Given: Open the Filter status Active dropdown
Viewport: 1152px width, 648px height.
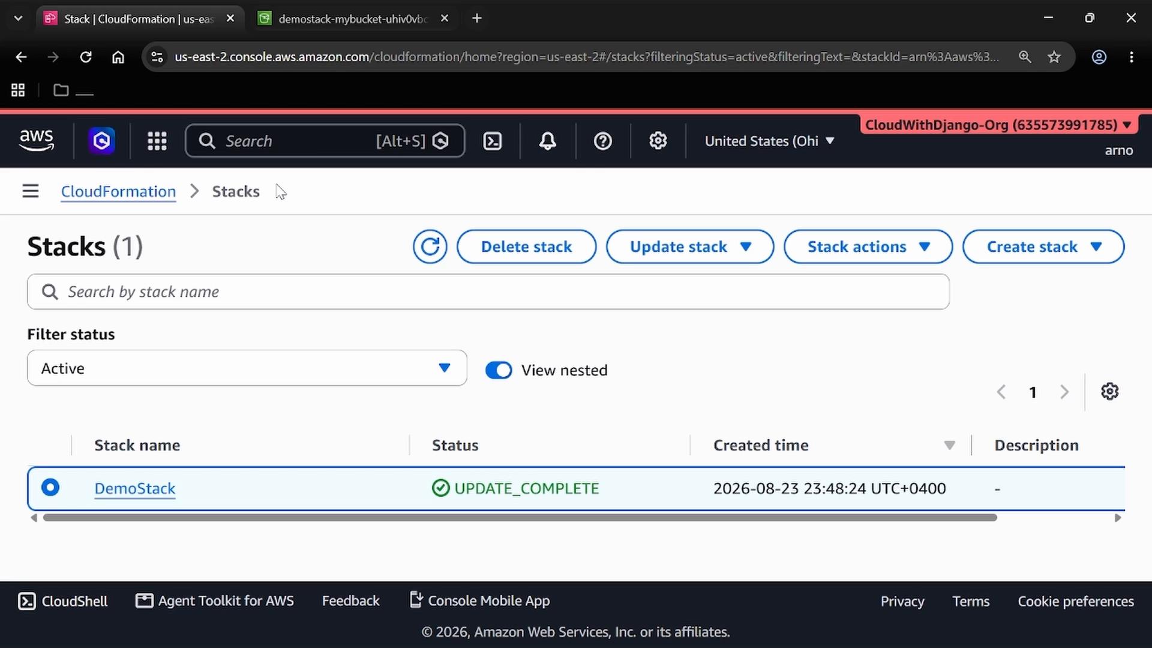Looking at the screenshot, I should tap(247, 368).
